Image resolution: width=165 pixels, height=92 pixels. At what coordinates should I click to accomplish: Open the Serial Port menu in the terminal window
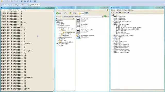tap(4, 10)
